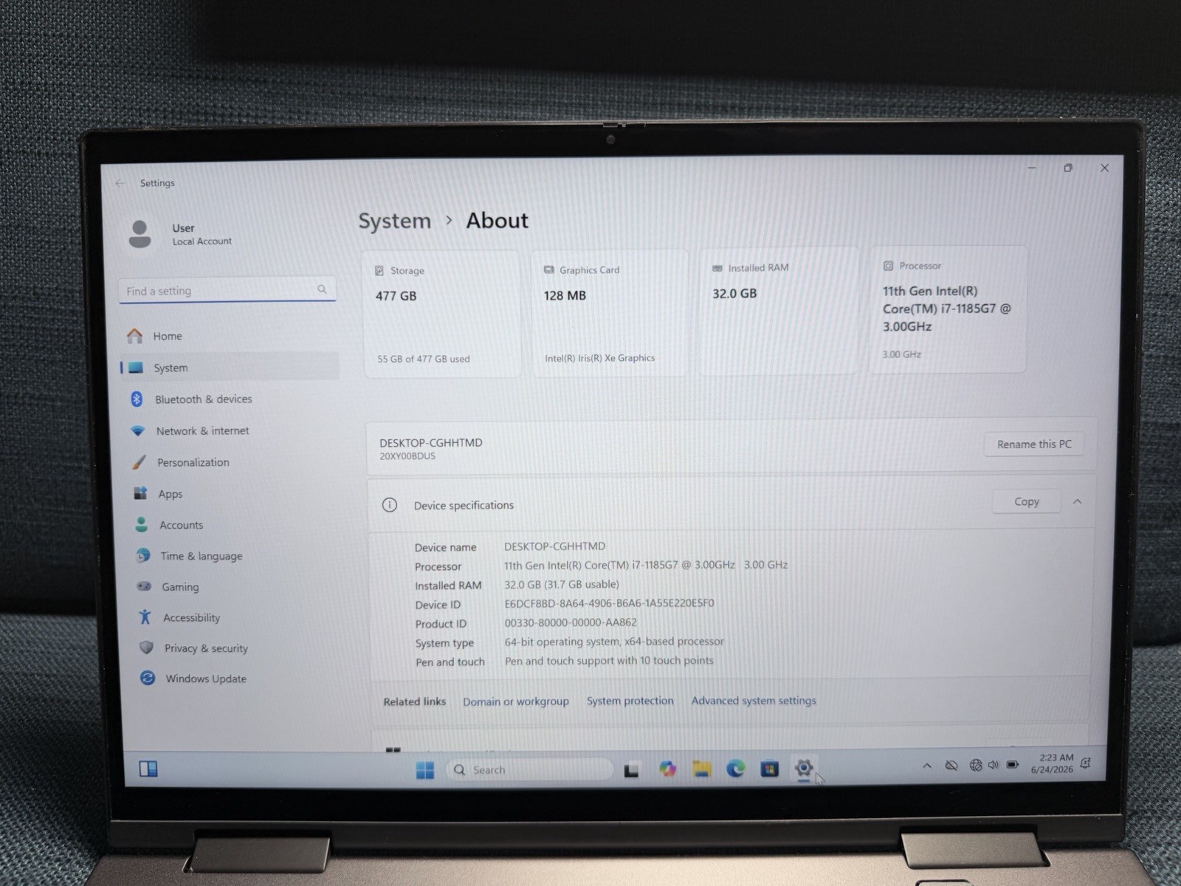This screenshot has width=1181, height=886.
Task: Click the 64-bit operating system text
Action: (614, 642)
